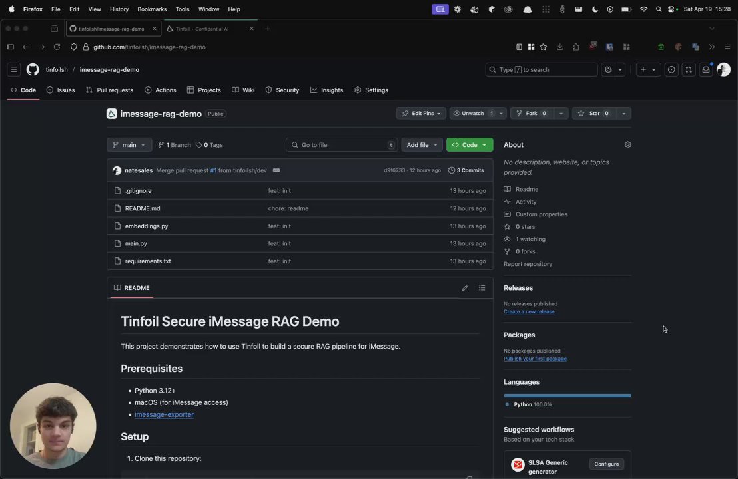Viewport: 738px width, 479px height.
Task: Reload page in Firefox toolbar
Action: tap(57, 47)
